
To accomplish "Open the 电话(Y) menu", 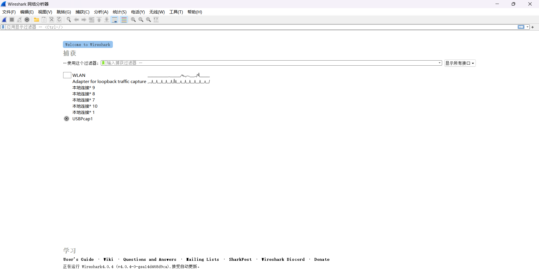I will [x=138, y=12].
